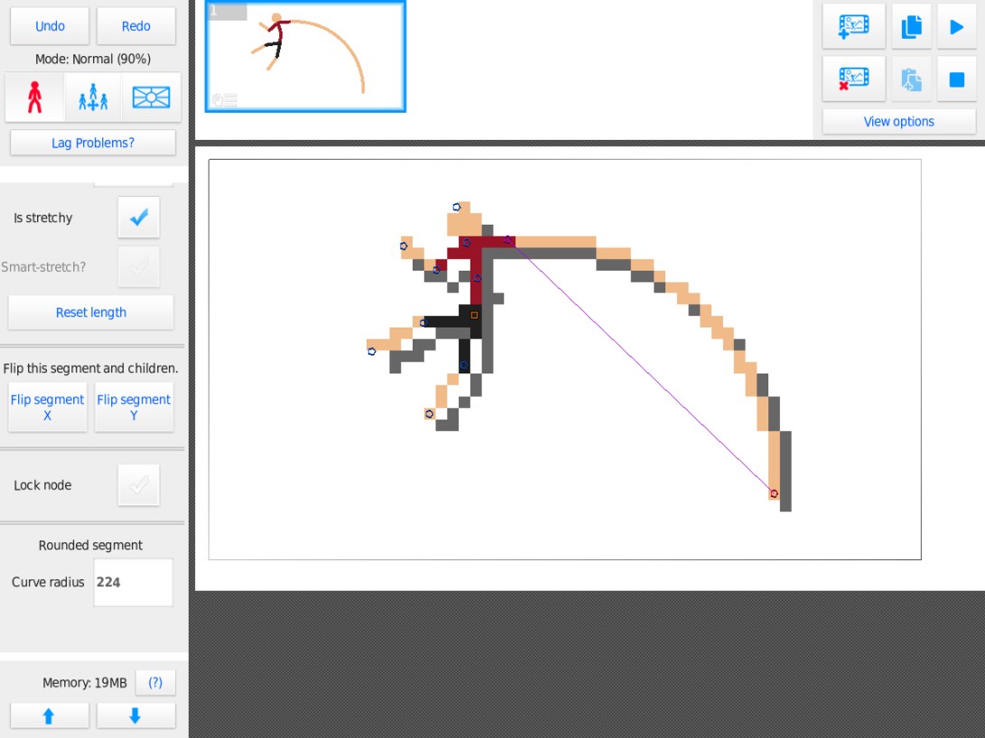Select the orange hip origin node
Screen dimensions: 985x738
pyautogui.click(x=474, y=315)
